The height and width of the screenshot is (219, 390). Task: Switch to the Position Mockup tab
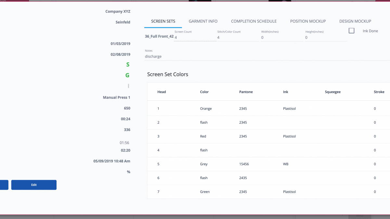click(x=308, y=21)
